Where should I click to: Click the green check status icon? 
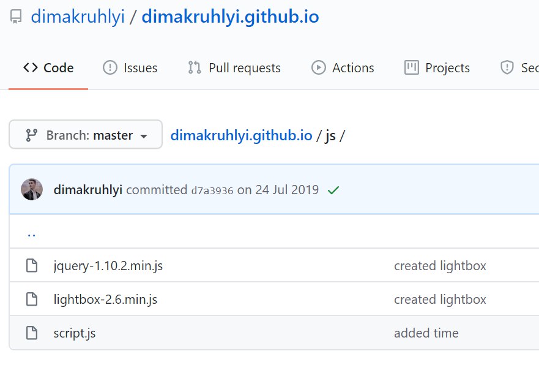pos(333,190)
